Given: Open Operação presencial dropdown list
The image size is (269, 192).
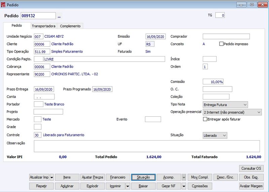Looking at the screenshot, I should coord(232,112).
